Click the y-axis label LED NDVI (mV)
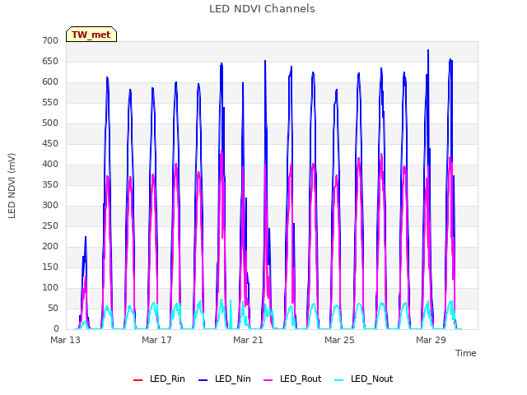 coord(12,186)
